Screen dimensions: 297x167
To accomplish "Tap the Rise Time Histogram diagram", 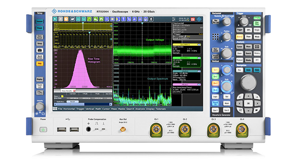I will coord(83,69).
